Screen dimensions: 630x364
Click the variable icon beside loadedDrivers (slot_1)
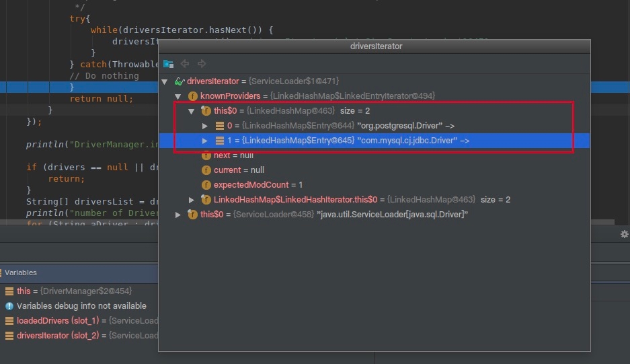[9, 321]
